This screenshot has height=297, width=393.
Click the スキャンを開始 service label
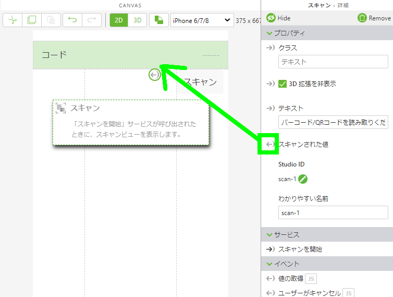click(x=300, y=250)
